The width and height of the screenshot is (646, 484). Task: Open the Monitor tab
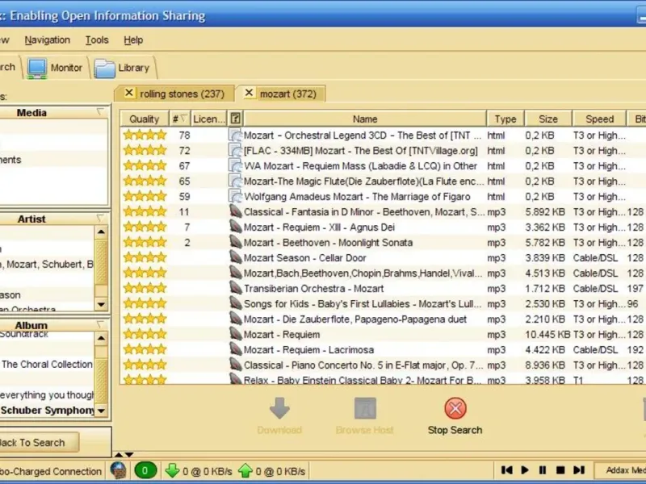coord(55,68)
